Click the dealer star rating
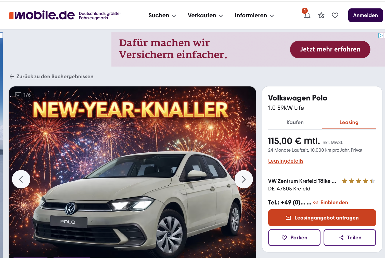The image size is (385, 258). click(358, 181)
